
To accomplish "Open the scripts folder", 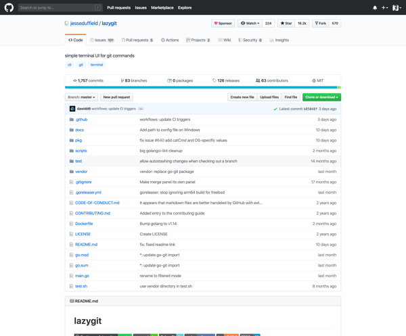I will tap(81, 151).
